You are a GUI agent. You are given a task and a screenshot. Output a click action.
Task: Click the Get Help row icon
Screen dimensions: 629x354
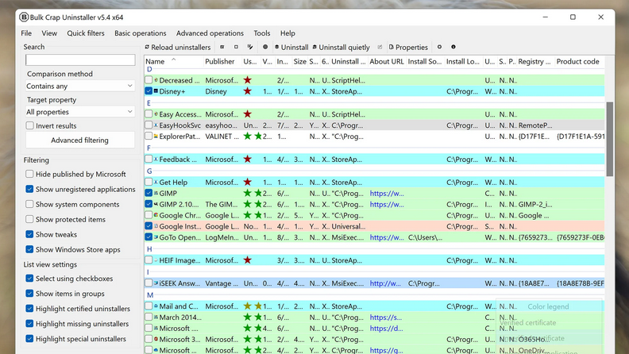click(x=156, y=182)
